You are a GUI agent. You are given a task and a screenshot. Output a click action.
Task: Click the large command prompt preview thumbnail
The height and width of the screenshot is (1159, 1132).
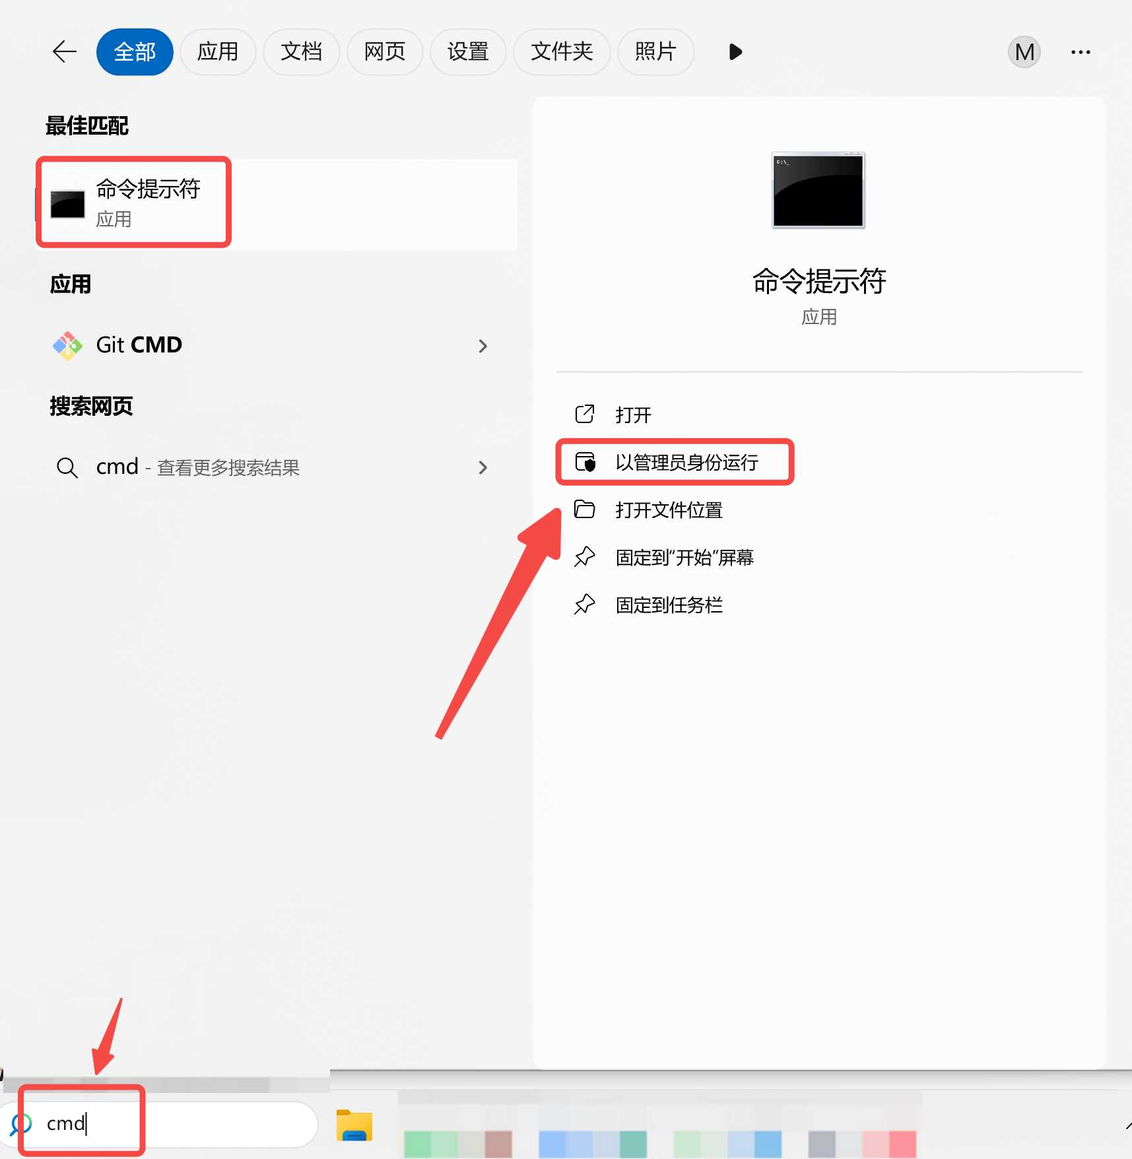[x=818, y=190]
